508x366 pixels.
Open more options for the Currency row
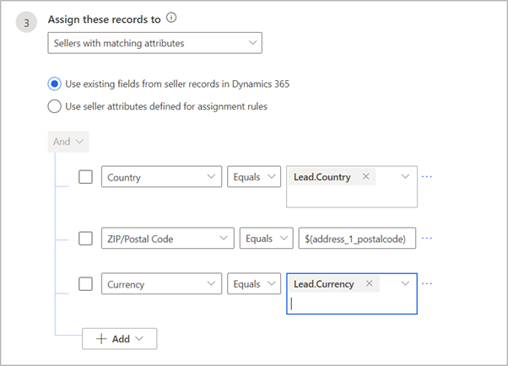[427, 283]
